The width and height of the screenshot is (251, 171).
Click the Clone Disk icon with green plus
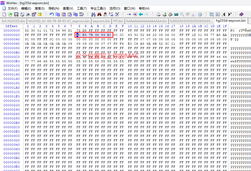[x=164, y=14]
